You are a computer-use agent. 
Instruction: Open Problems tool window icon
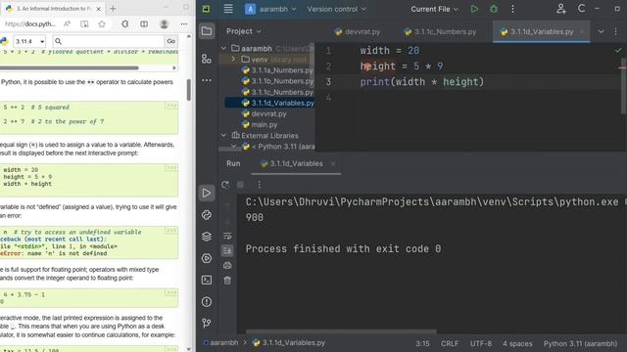pyautogui.click(x=207, y=302)
